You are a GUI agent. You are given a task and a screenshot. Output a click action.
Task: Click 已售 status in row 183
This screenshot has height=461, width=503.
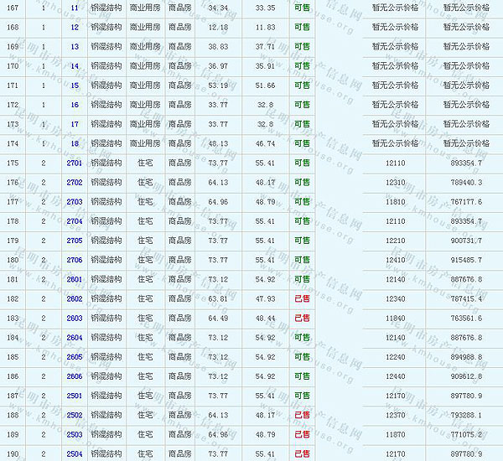(302, 319)
